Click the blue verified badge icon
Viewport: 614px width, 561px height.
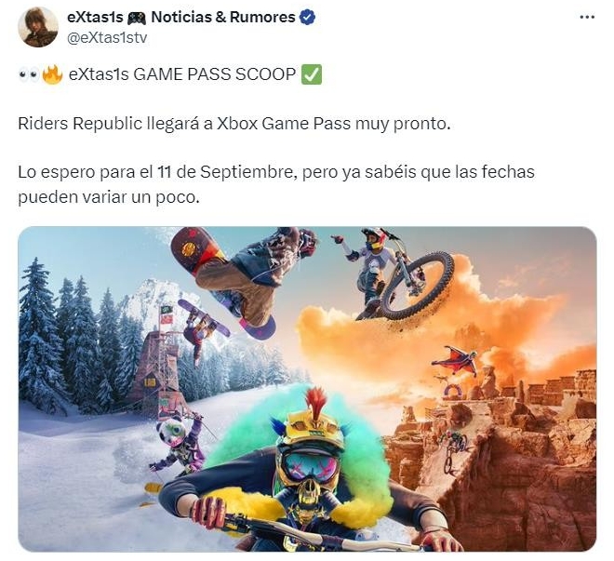(x=307, y=18)
